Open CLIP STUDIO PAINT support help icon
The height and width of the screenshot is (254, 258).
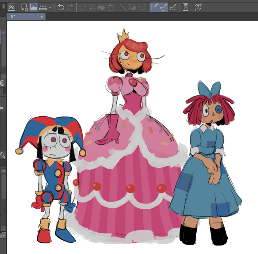[198, 7]
